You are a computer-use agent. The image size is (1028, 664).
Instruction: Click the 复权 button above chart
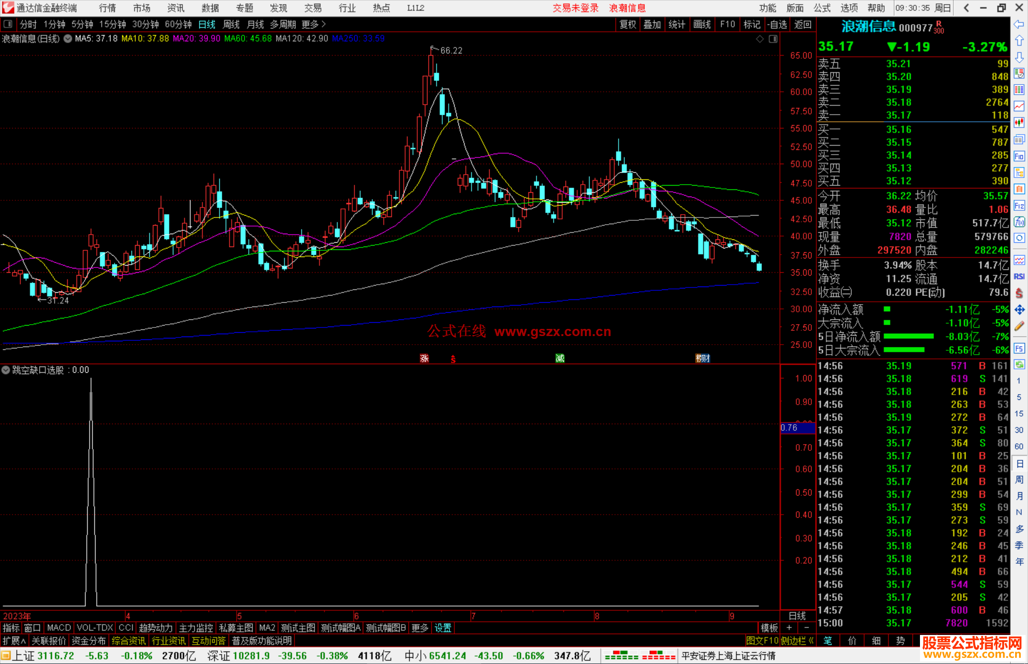[x=628, y=24]
